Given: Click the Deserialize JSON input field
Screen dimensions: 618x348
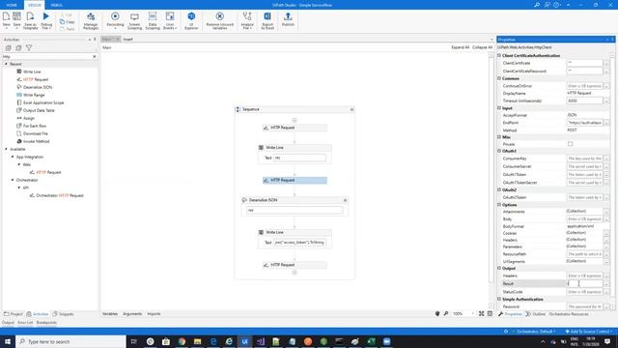Looking at the screenshot, I should [295, 211].
